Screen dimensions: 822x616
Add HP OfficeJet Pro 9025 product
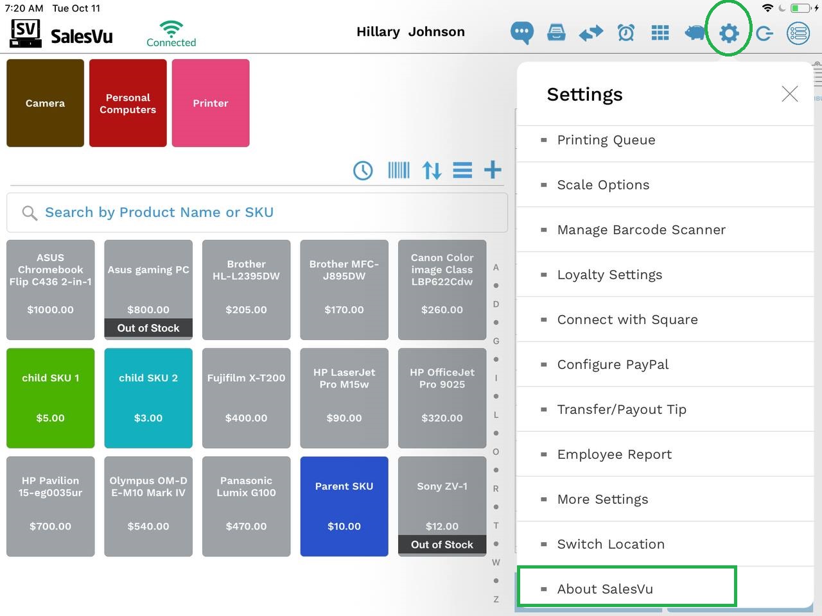[x=442, y=398]
